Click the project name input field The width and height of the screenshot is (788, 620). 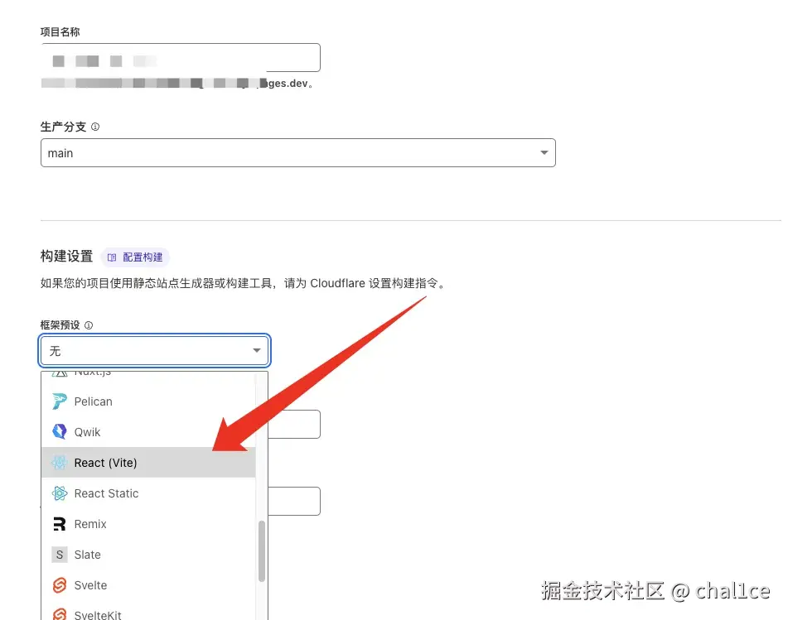(181, 57)
